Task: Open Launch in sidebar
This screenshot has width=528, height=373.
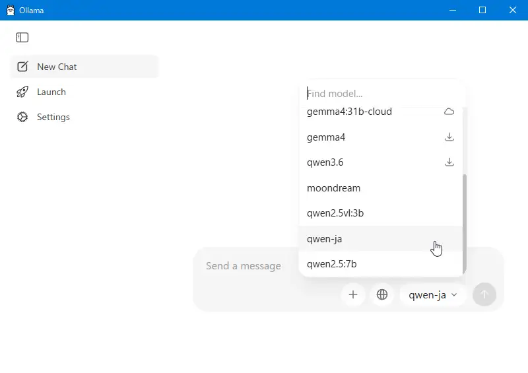Action: pos(84,92)
